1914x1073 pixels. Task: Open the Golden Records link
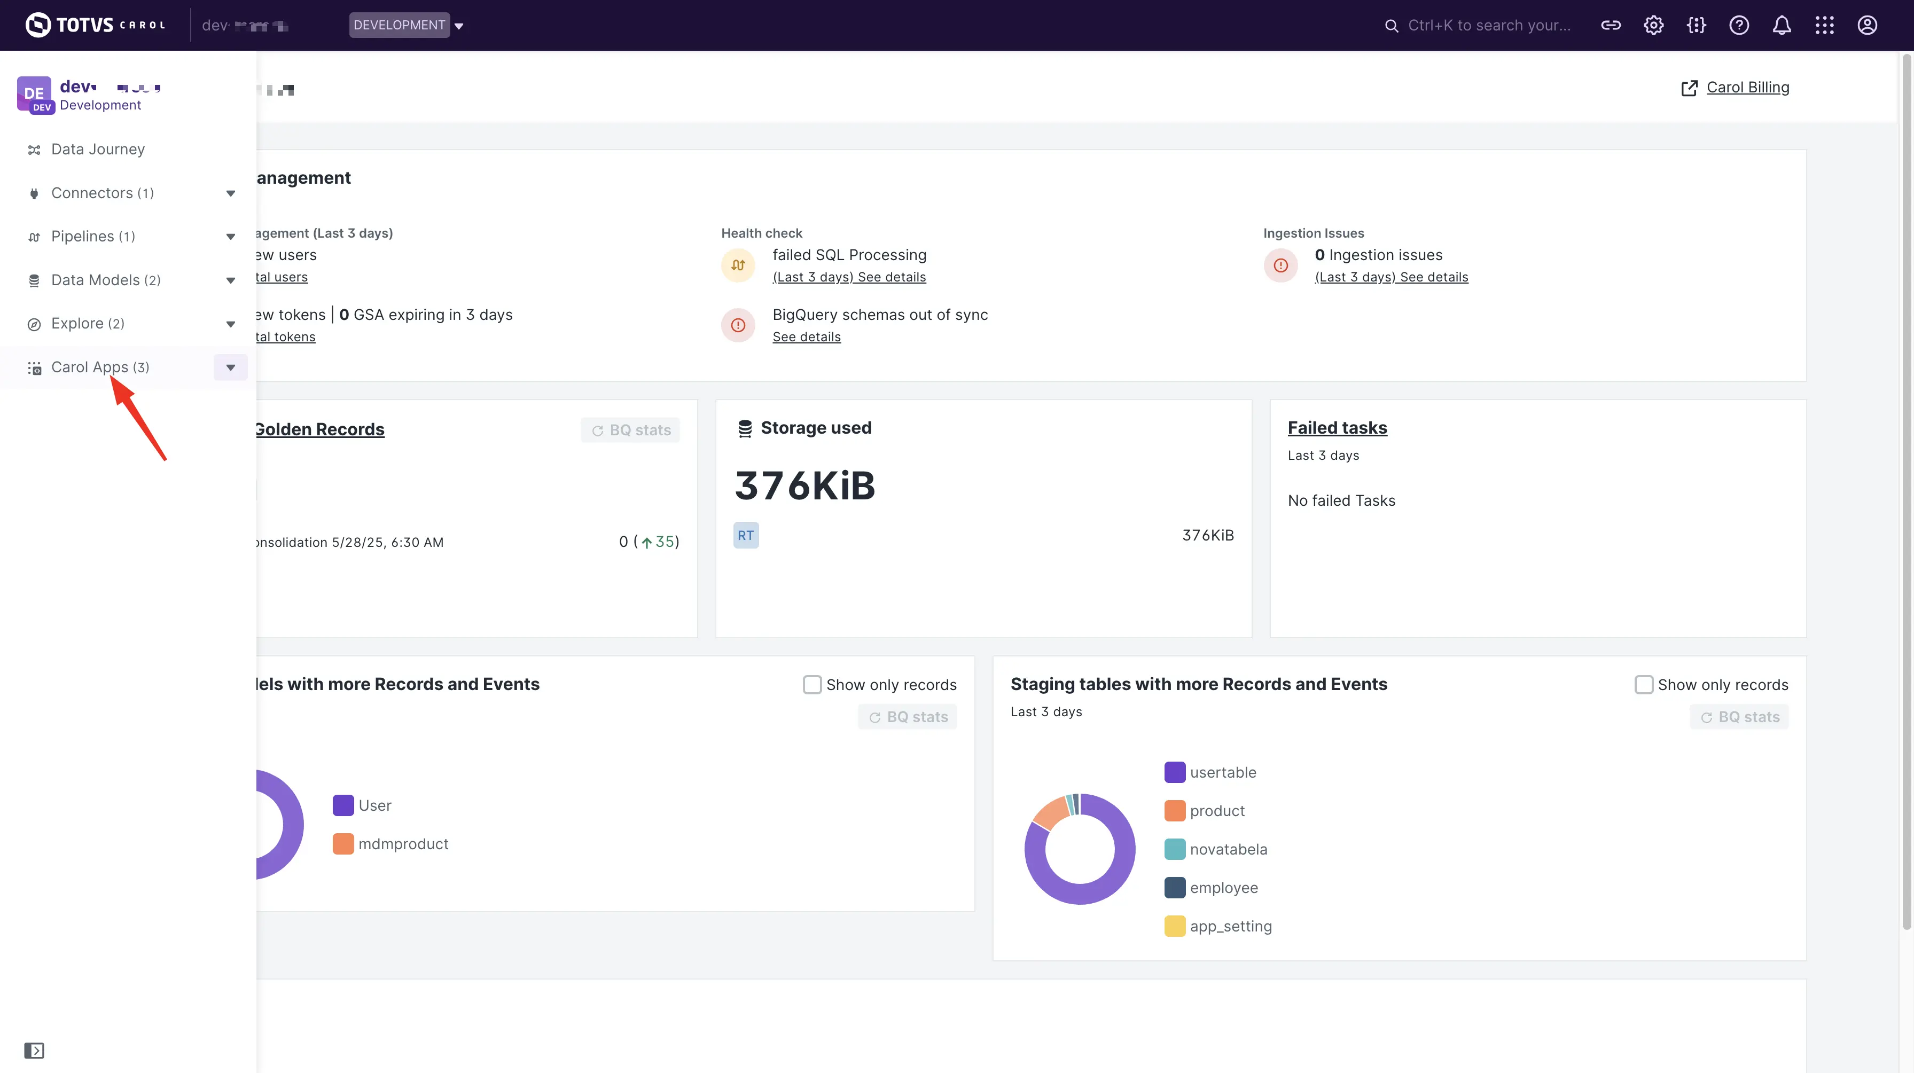tap(320, 429)
